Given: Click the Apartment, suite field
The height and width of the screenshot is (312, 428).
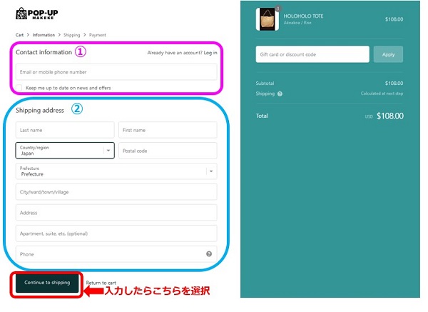Looking at the screenshot, I should pos(116,233).
